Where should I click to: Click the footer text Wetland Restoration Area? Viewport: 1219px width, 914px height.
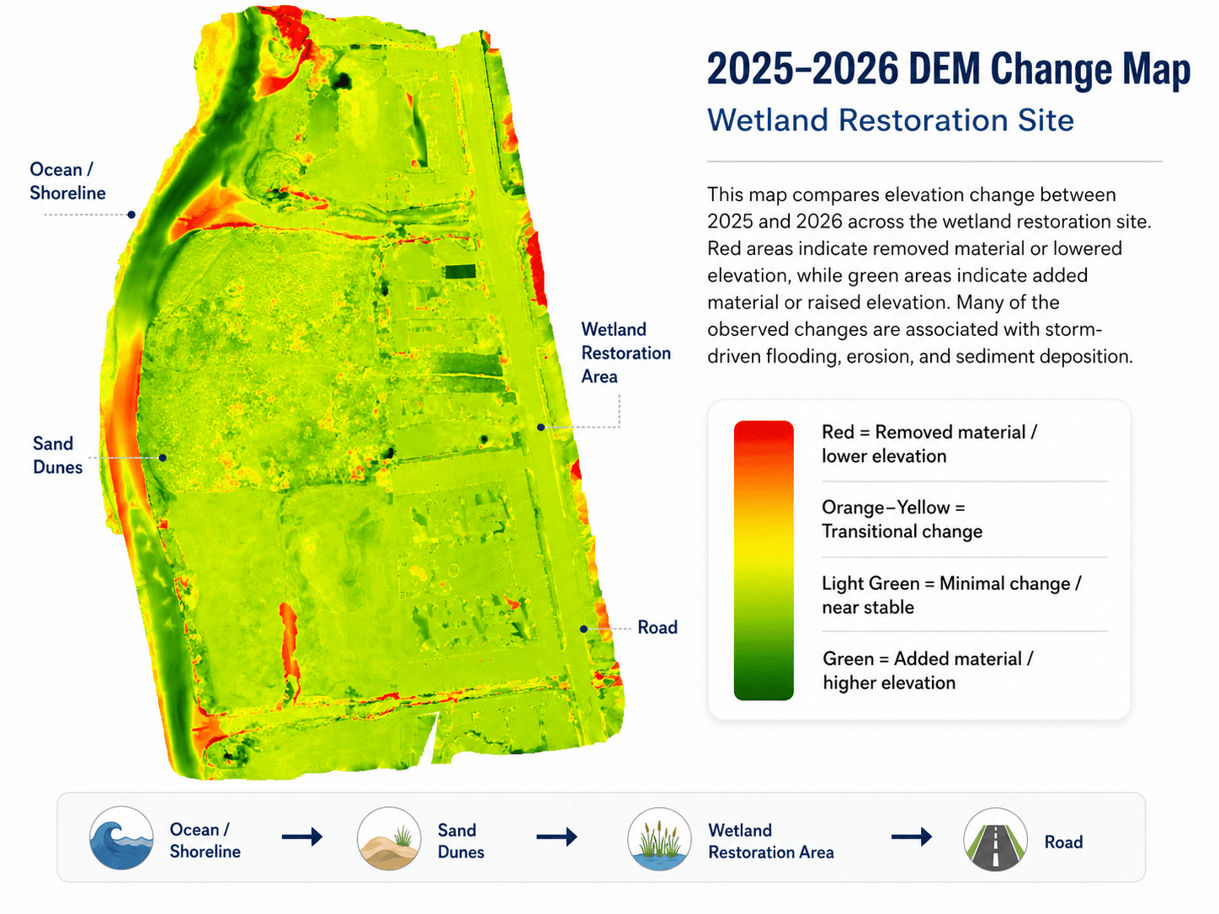click(771, 841)
